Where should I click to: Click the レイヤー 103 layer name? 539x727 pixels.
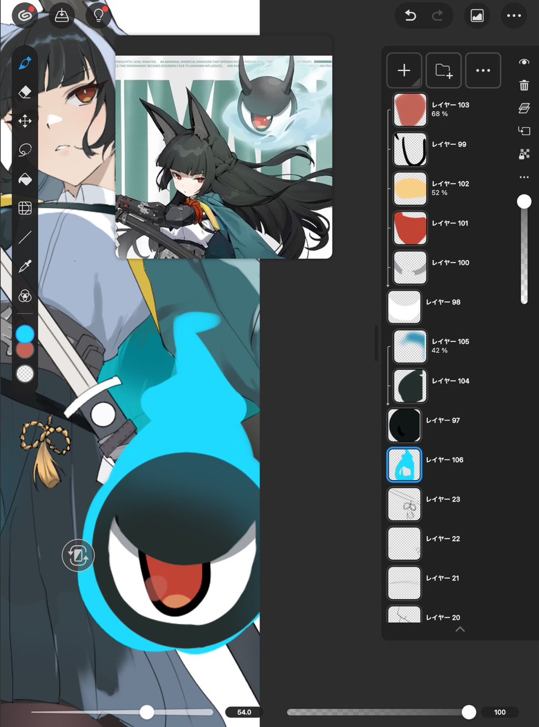(x=450, y=105)
